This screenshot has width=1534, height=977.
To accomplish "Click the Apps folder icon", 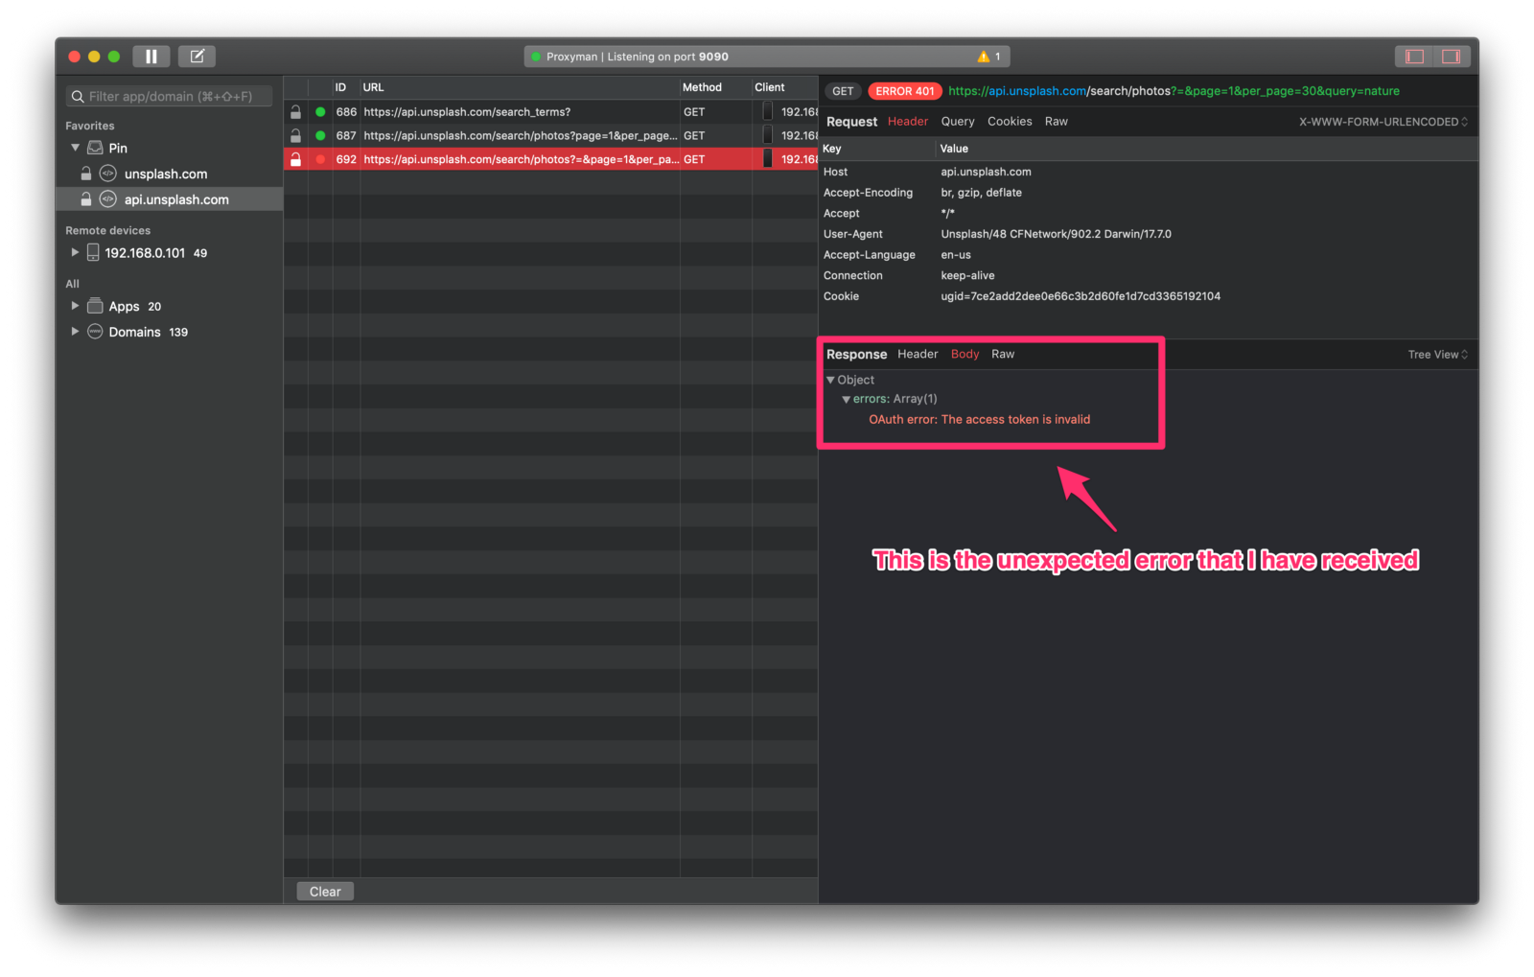I will coord(95,306).
